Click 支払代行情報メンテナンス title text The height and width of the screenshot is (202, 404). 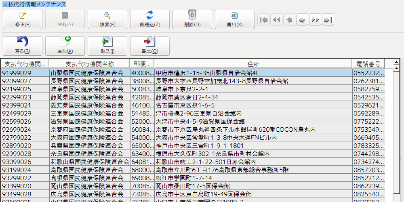pyautogui.click(x=34, y=4)
